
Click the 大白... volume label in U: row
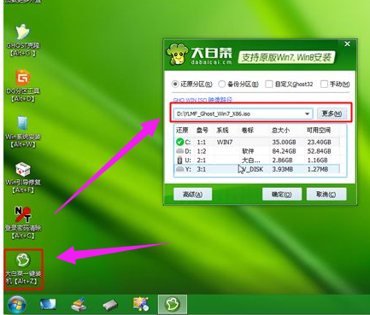click(250, 160)
